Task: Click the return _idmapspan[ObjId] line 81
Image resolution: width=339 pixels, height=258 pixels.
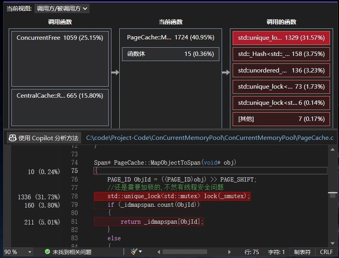Action: tap(149, 222)
